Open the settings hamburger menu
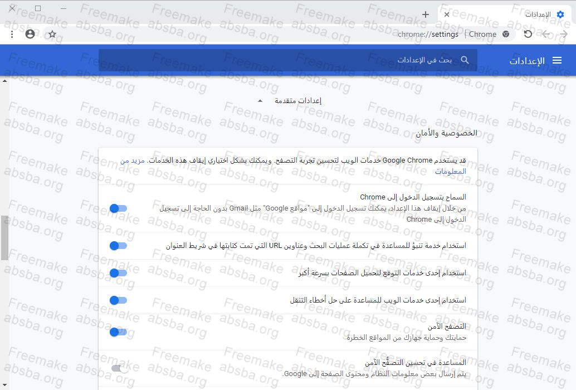This screenshot has width=576, height=390. [x=557, y=60]
